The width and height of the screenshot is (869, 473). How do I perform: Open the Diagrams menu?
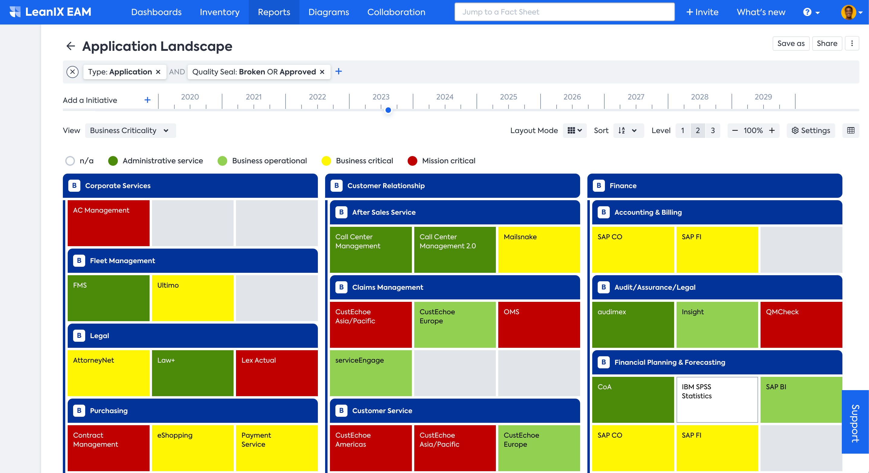point(328,12)
